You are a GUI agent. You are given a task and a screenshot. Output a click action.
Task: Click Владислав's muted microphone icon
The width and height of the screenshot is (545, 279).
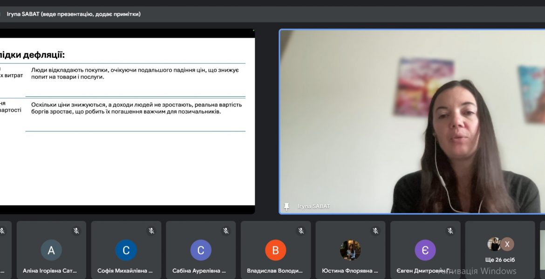(x=301, y=231)
